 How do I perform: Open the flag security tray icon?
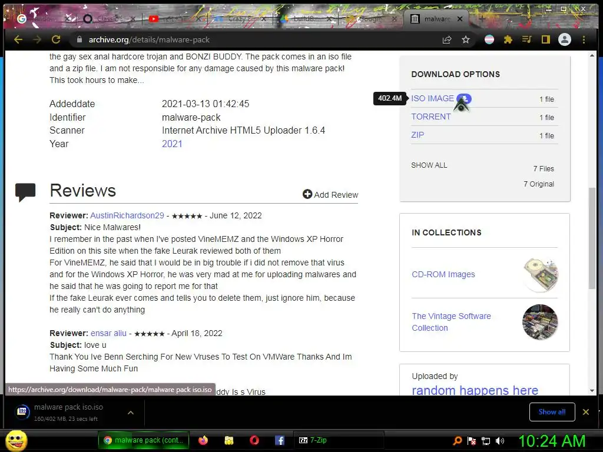(472, 441)
